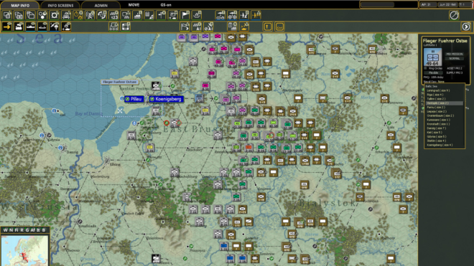
Task: Open the INFO SCREENS tab
Action: coord(60,5)
